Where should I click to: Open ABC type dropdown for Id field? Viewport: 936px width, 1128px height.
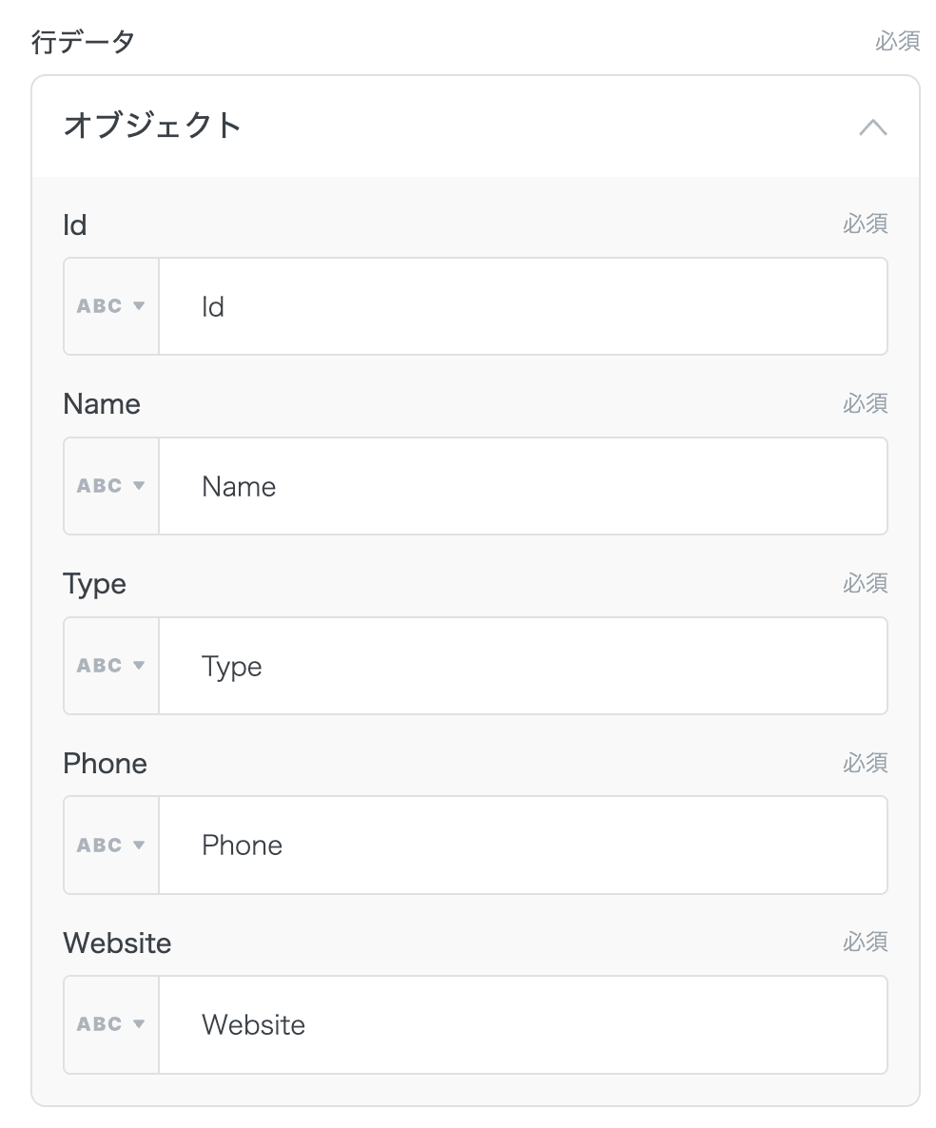click(x=111, y=306)
